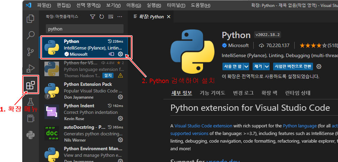Image resolution: width=338 pixels, height=162 pixels.
Task: Open gear menu for autoDocstring
Action: pyautogui.click(x=120, y=140)
